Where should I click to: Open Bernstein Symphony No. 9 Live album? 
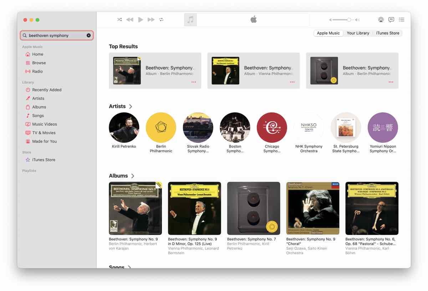pos(194,208)
